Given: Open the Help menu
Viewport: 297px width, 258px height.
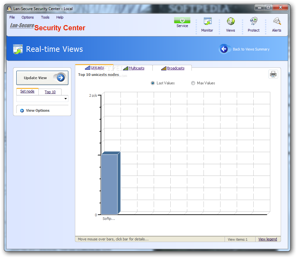Looking at the screenshot, I should click(60, 17).
